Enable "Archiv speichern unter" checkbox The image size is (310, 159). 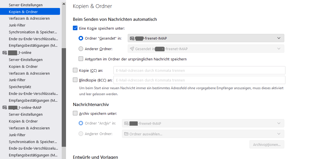pos(75,113)
